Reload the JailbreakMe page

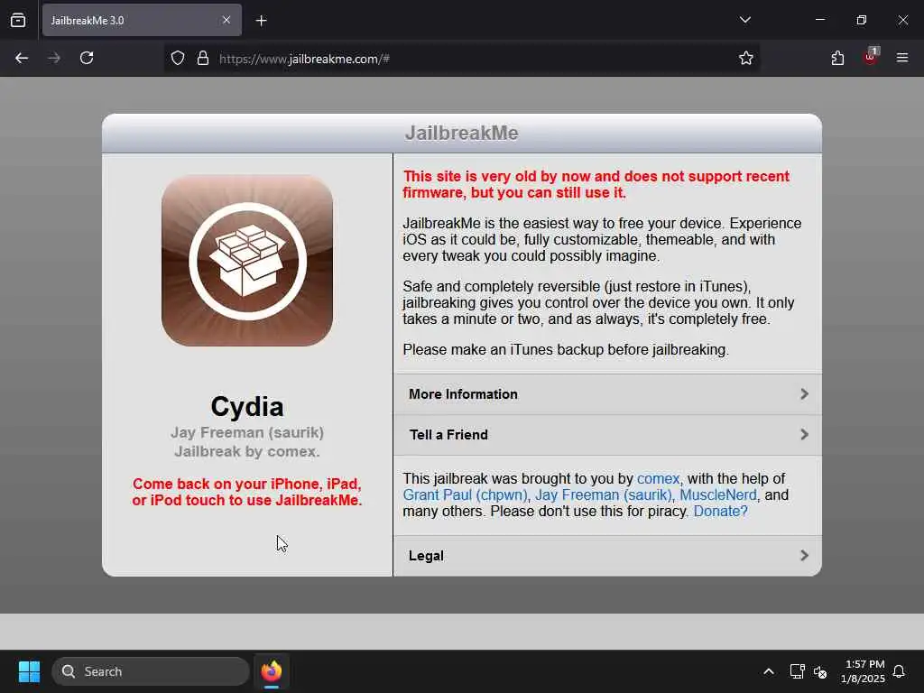tap(87, 58)
